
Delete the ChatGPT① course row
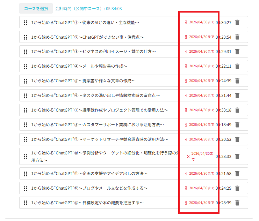pos(237,22)
